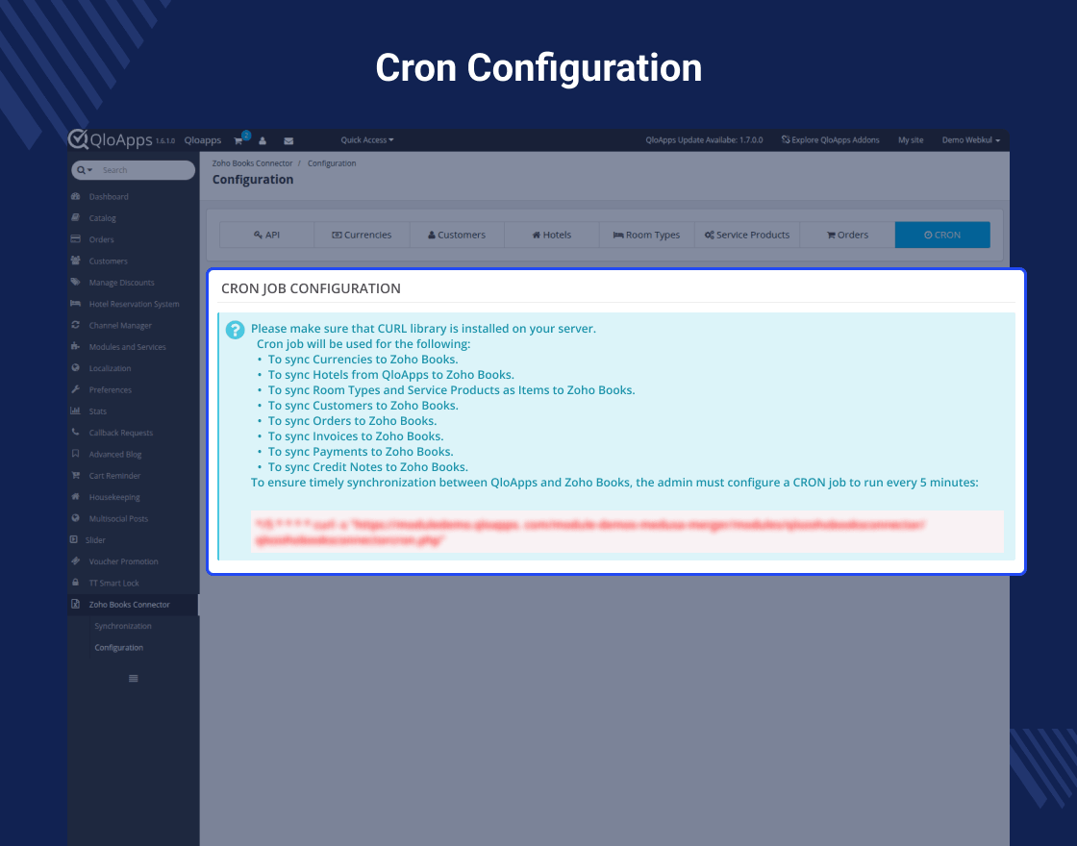The height and width of the screenshot is (846, 1077).
Task: Click the Localization globe icon
Action: pos(76,367)
